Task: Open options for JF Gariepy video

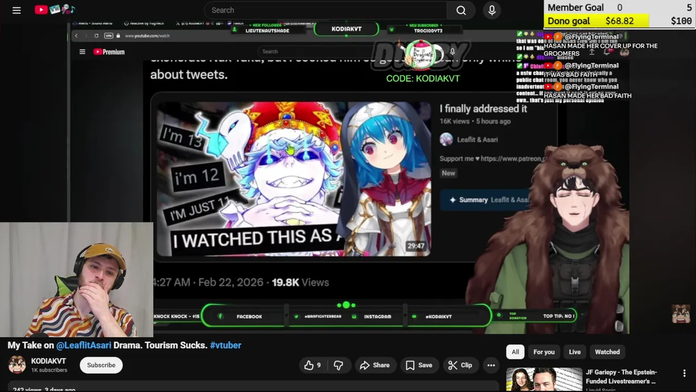Action: click(x=685, y=373)
